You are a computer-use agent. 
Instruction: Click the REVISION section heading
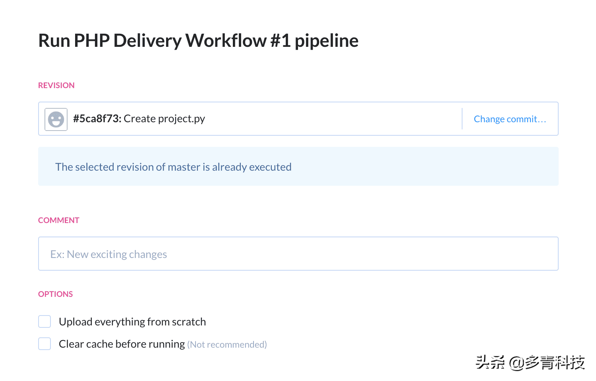tap(56, 85)
